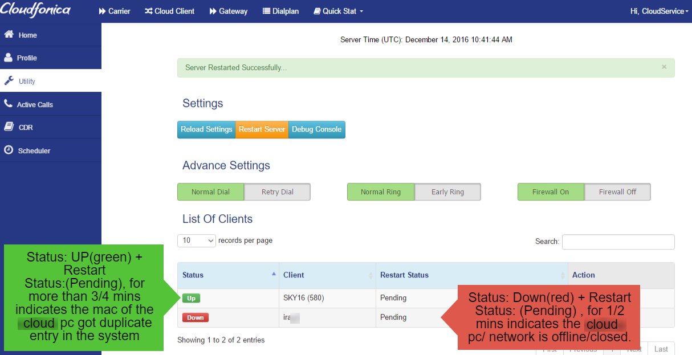Open the Cloud Client menu
Image resolution: width=692 pixels, height=355 pixels.
[169, 11]
